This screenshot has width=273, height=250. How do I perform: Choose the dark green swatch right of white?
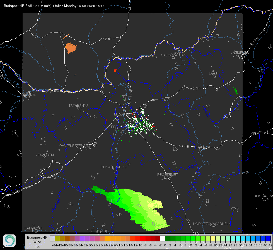168,239
